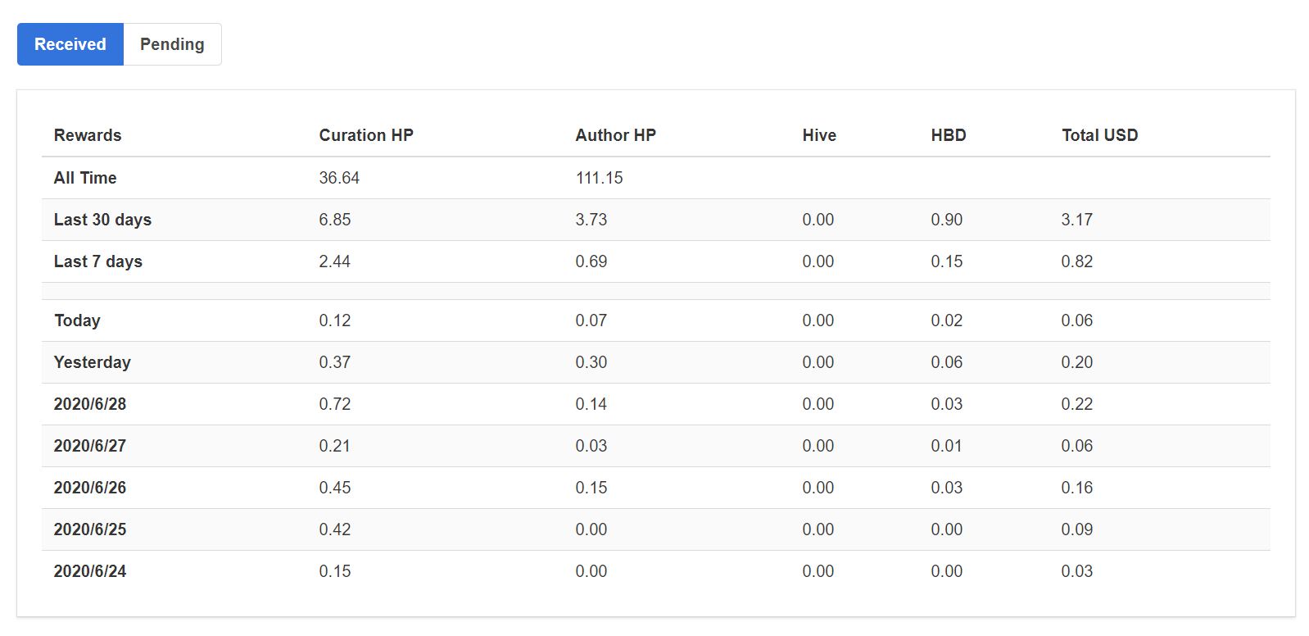Select the 2020/6/28 date label
This screenshot has height=636, width=1309.
click(90, 404)
